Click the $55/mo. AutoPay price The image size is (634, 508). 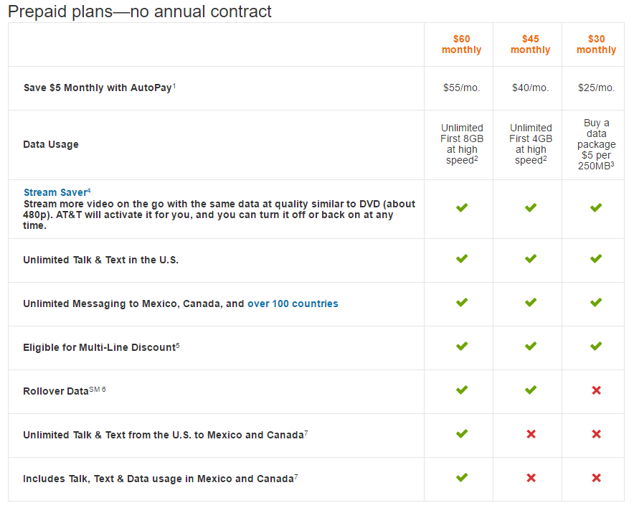pyautogui.click(x=461, y=88)
